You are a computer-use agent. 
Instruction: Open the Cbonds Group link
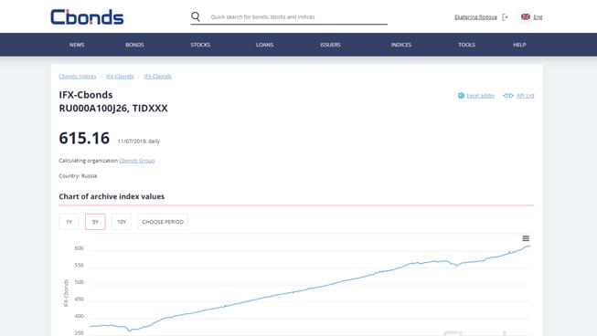point(137,161)
